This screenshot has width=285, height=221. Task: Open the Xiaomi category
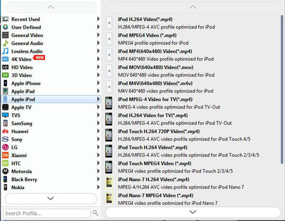click(x=51, y=155)
